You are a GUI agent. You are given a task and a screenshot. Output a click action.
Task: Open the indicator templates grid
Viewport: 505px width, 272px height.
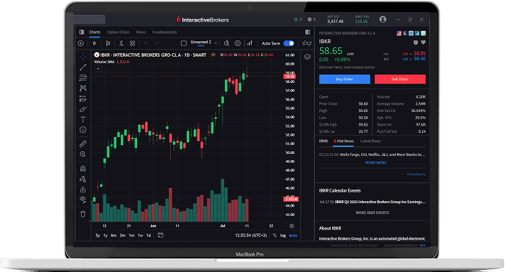pos(132,43)
